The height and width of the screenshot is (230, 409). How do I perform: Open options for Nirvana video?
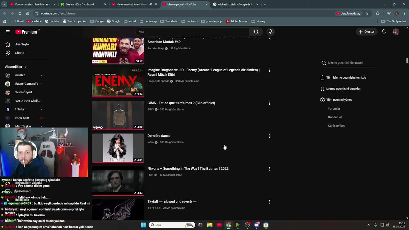(x=269, y=169)
